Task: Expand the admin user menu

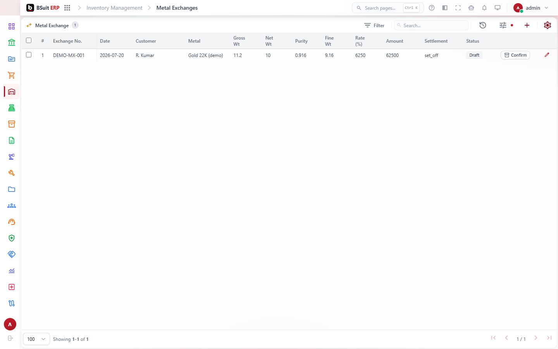Action: point(531,8)
